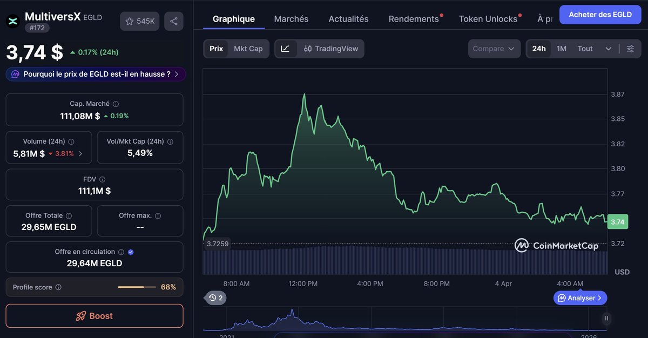Open chart settings sliders icon

tap(630, 49)
